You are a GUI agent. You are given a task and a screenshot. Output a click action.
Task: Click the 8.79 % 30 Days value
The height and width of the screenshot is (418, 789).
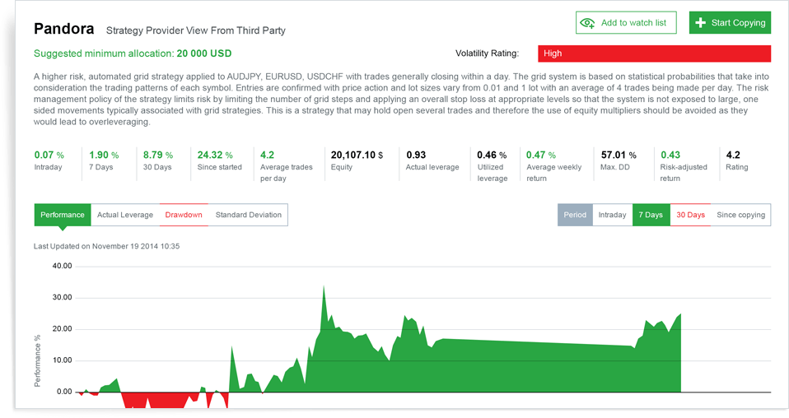tap(158, 155)
